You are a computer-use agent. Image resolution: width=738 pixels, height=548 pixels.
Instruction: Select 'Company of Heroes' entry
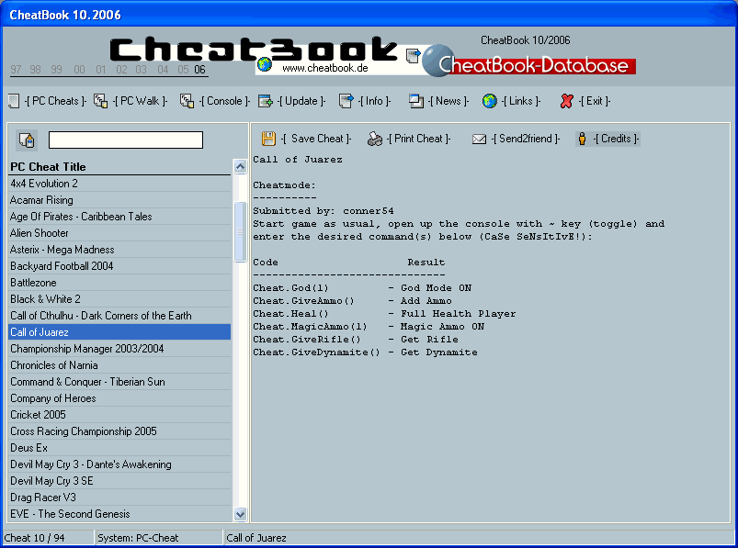119,398
